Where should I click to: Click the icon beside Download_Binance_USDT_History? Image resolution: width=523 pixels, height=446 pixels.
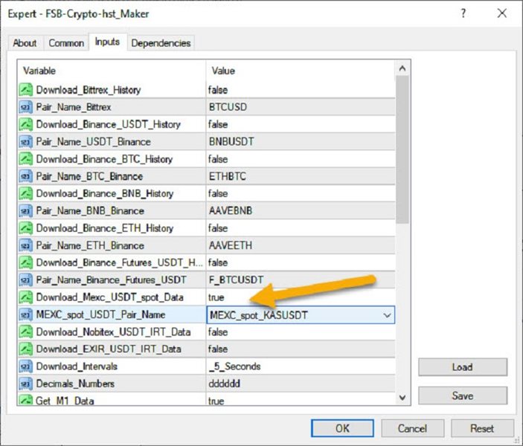pos(26,124)
